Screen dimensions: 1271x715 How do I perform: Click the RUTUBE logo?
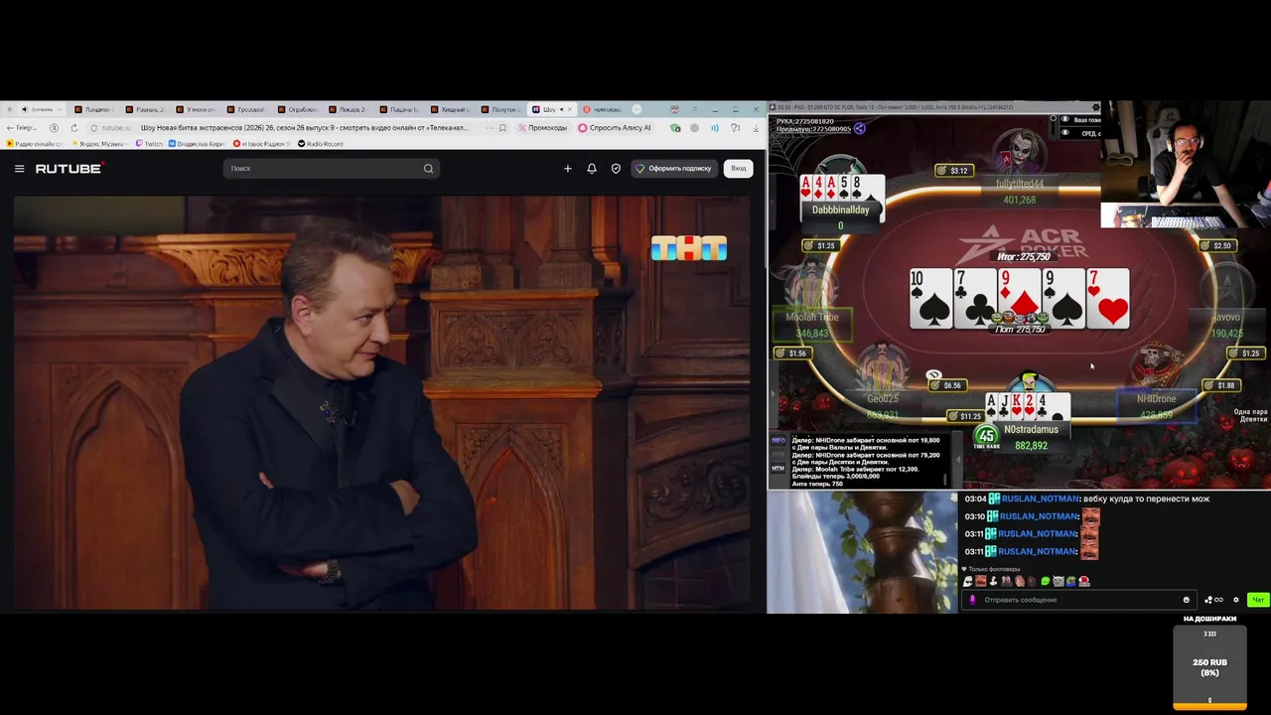click(69, 169)
